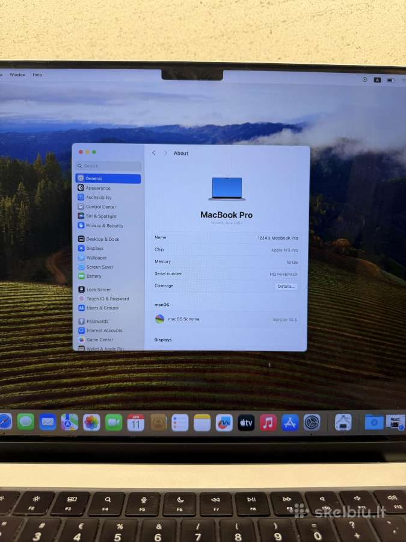Click the Displays section heading
The width and height of the screenshot is (406, 542).
pos(163,340)
